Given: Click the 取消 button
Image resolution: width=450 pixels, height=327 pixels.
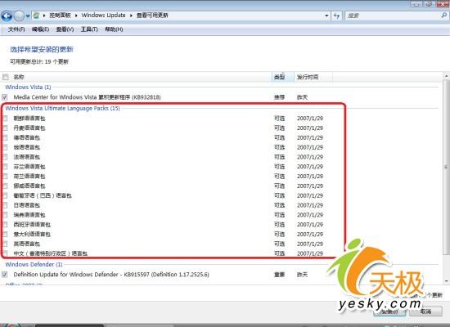Looking at the screenshot, I should click(x=425, y=311).
